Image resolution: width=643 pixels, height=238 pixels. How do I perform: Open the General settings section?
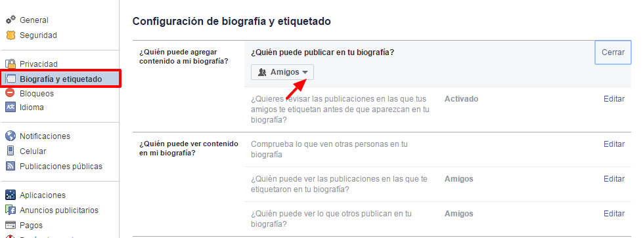[34, 20]
